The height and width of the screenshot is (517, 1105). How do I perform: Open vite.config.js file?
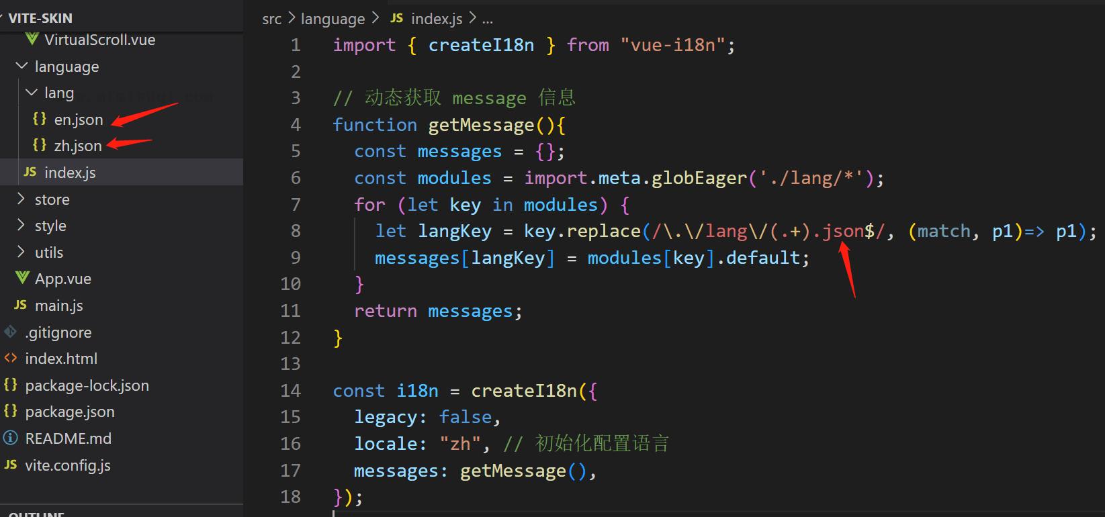click(68, 465)
